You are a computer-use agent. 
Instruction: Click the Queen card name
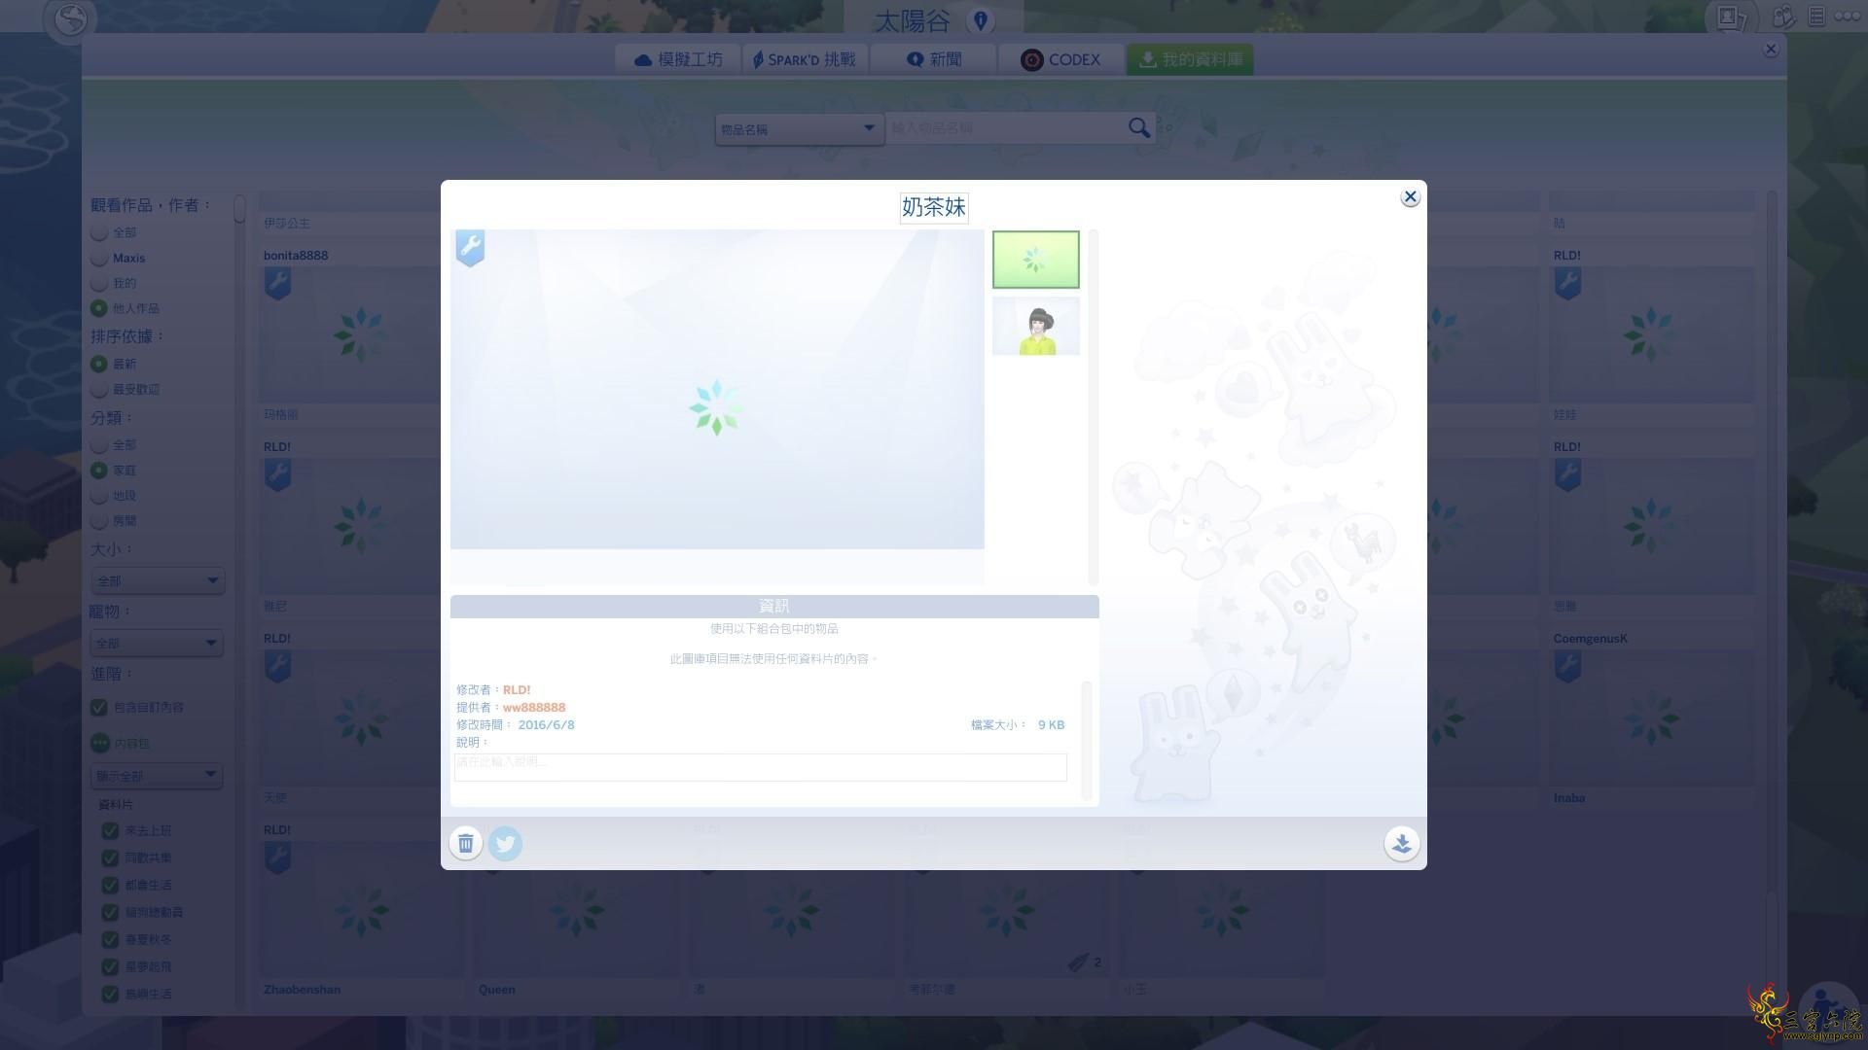click(x=497, y=990)
